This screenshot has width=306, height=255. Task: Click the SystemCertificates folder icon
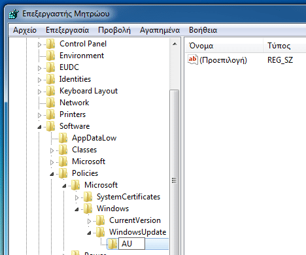(88, 197)
